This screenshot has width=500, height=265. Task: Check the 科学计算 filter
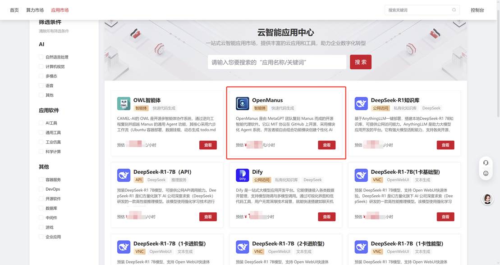click(41, 152)
